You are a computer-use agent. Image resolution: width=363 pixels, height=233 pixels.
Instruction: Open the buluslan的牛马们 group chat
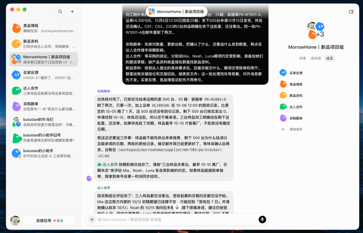click(x=44, y=122)
